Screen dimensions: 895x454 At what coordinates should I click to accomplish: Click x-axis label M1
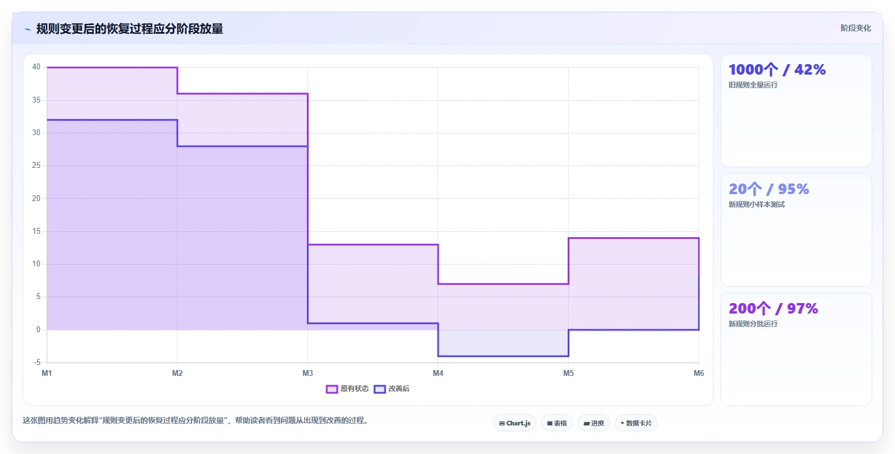click(47, 373)
